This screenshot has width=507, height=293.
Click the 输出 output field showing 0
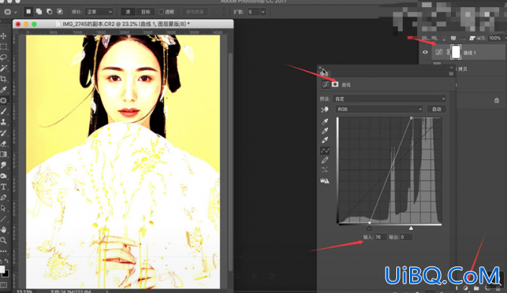click(x=406, y=237)
